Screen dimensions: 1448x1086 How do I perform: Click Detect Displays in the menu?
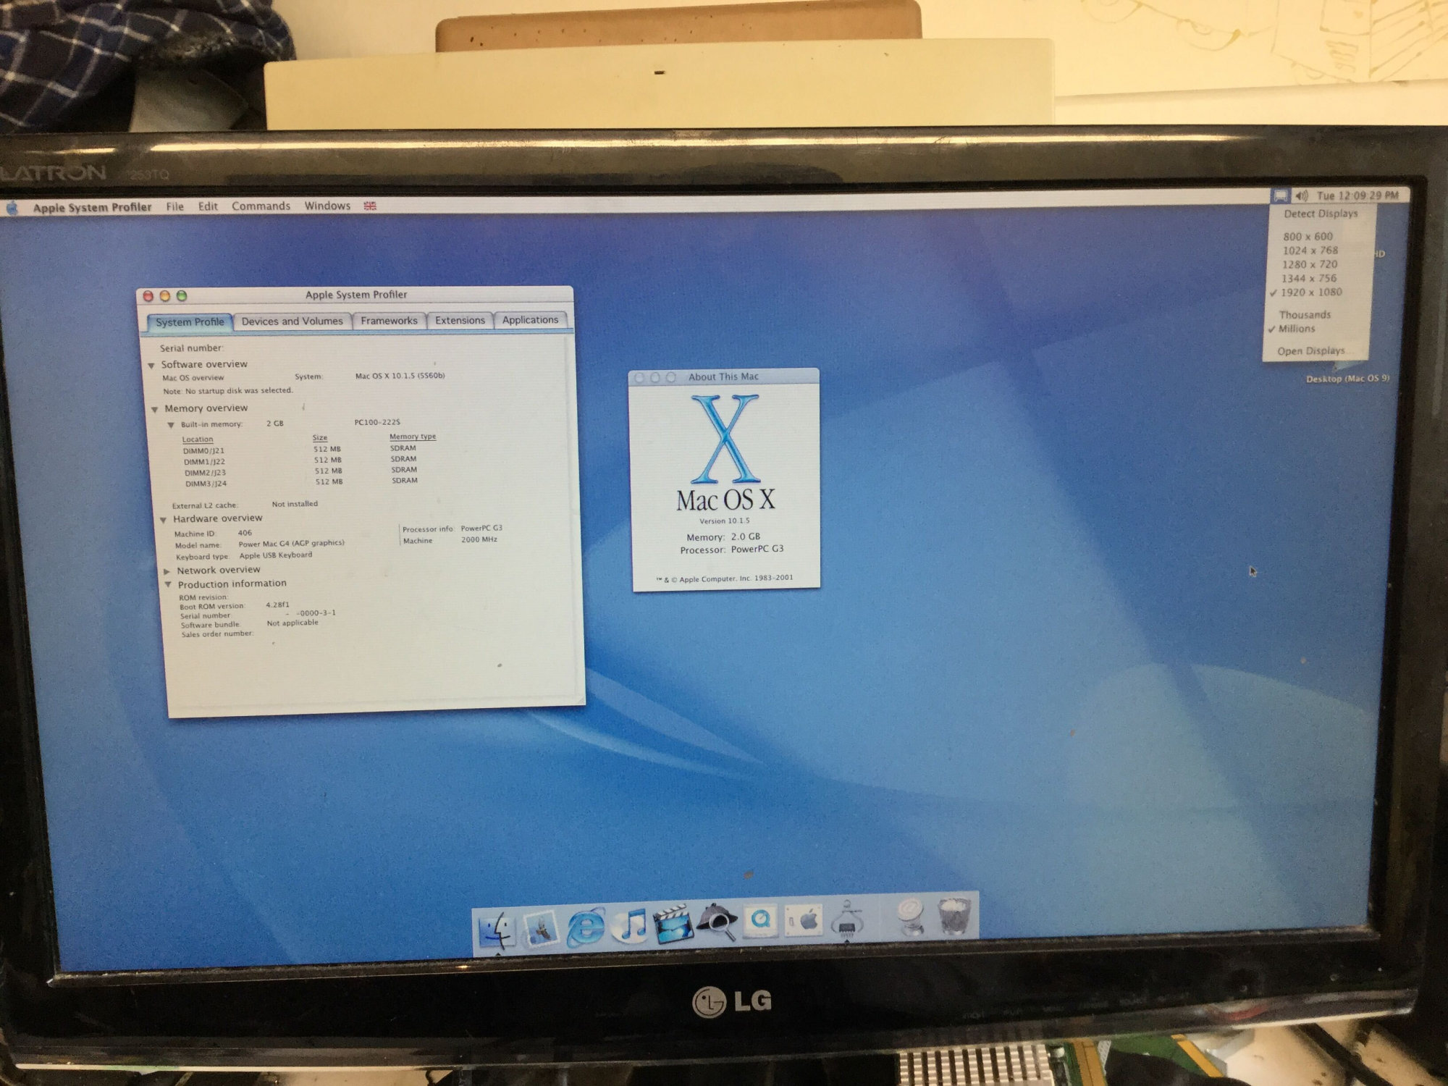pyautogui.click(x=1321, y=214)
